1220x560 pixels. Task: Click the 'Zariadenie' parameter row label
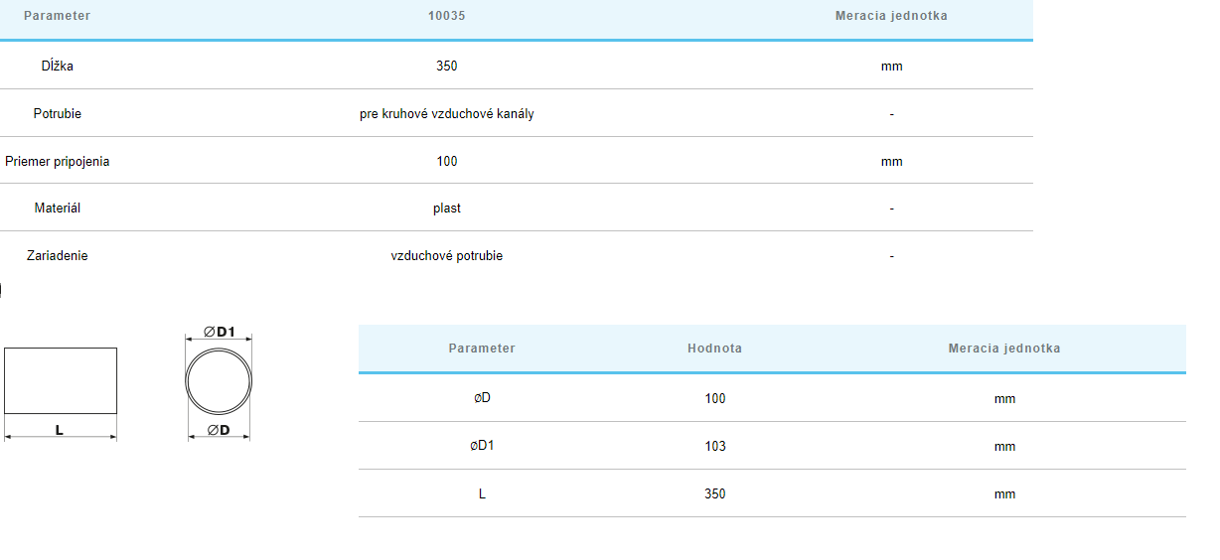(58, 256)
